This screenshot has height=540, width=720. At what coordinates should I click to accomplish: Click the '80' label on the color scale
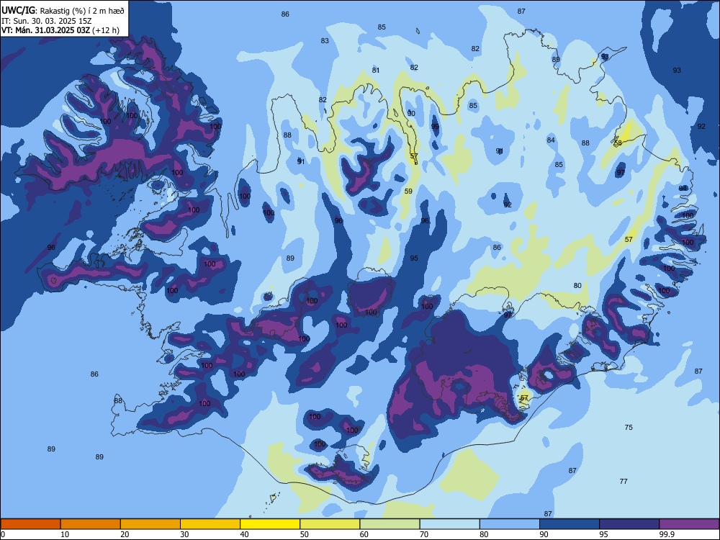tap(484, 534)
